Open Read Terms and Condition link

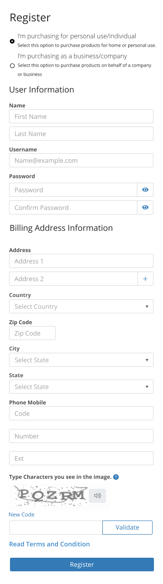(49, 544)
